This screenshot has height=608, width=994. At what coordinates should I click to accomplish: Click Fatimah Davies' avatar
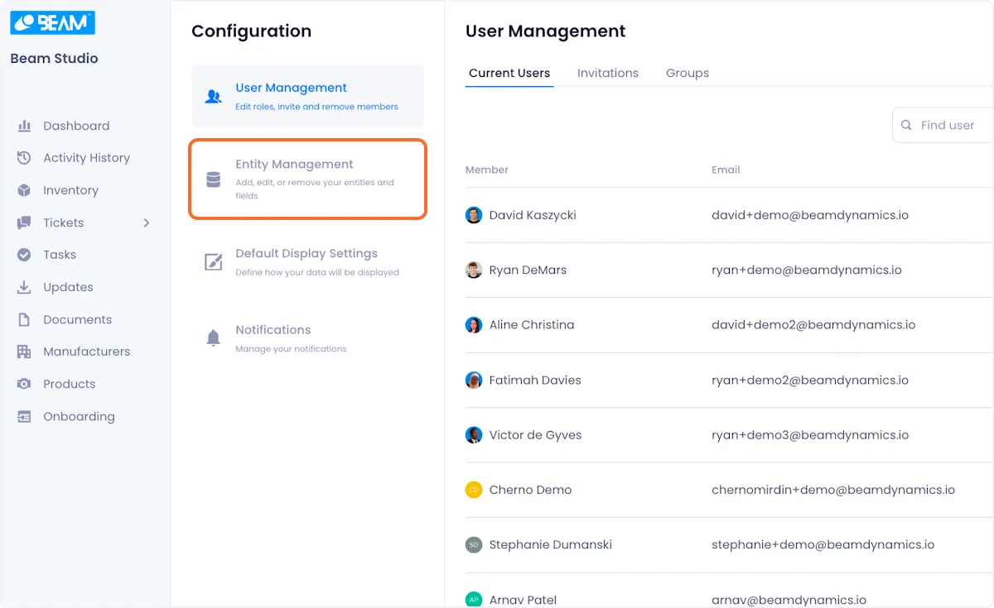[474, 380]
